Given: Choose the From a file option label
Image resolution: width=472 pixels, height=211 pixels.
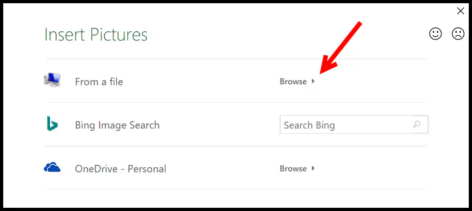Looking at the screenshot, I should 99,82.
